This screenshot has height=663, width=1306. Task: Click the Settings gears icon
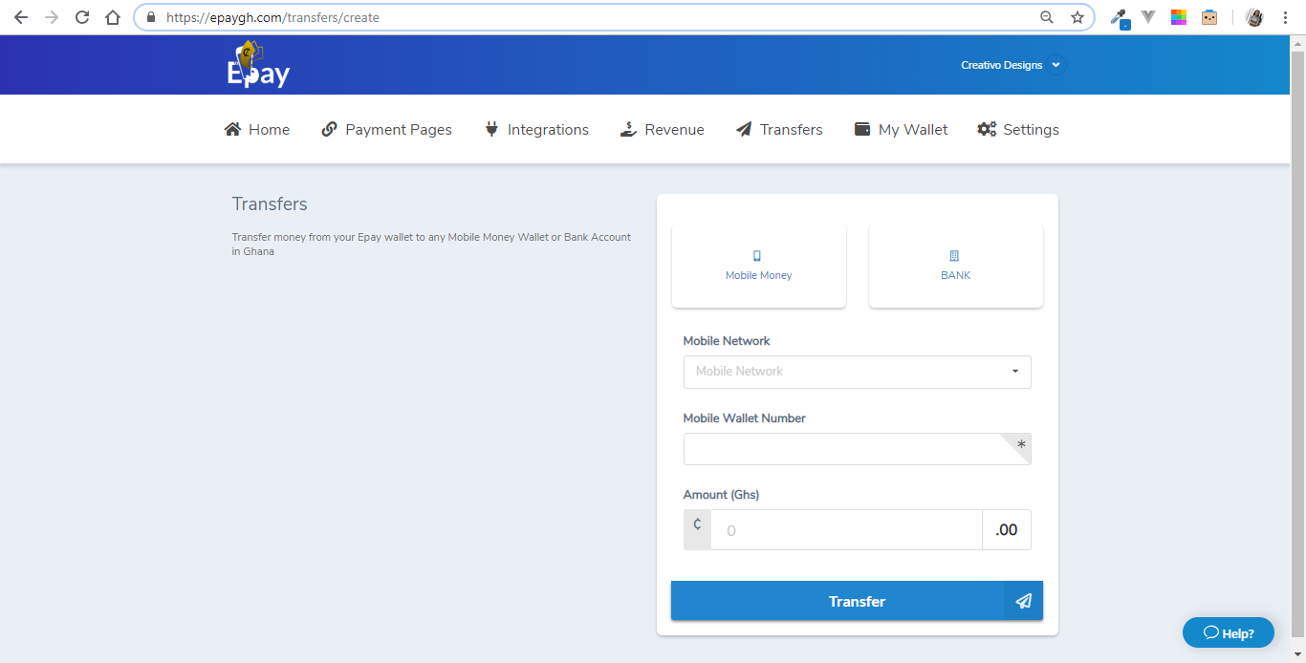click(x=987, y=129)
